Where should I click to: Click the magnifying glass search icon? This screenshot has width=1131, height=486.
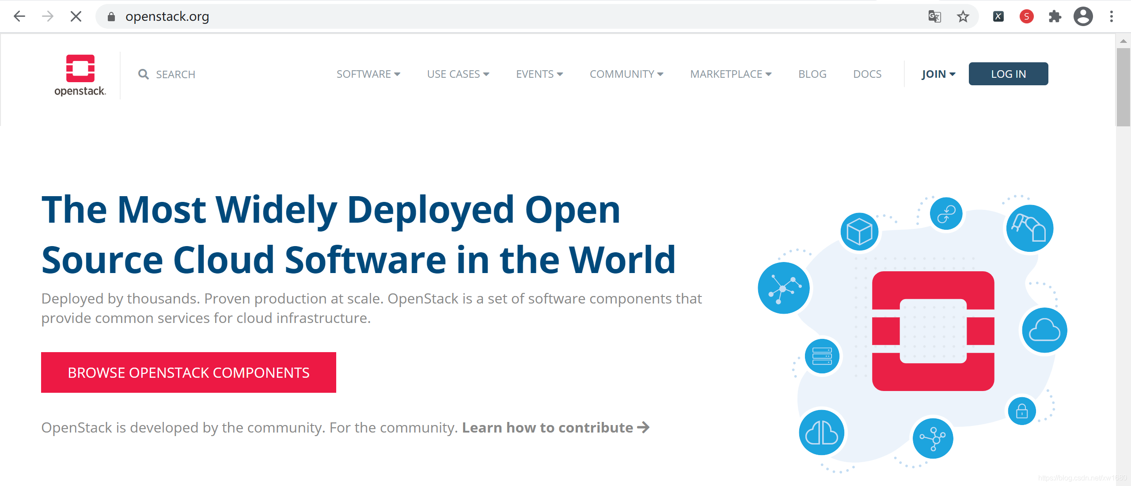coord(143,74)
